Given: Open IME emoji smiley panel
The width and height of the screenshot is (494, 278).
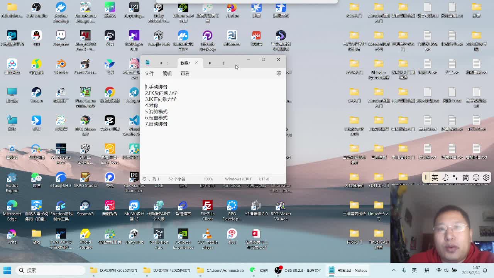Looking at the screenshot, I should pyautogui.click(x=476, y=178).
